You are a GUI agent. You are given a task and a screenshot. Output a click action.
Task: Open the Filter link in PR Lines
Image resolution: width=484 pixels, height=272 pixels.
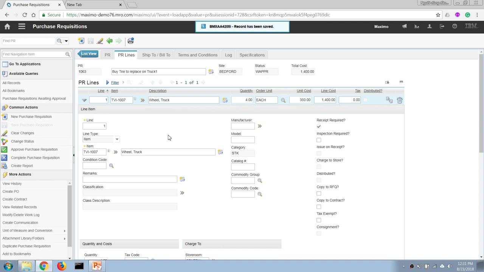click(115, 82)
